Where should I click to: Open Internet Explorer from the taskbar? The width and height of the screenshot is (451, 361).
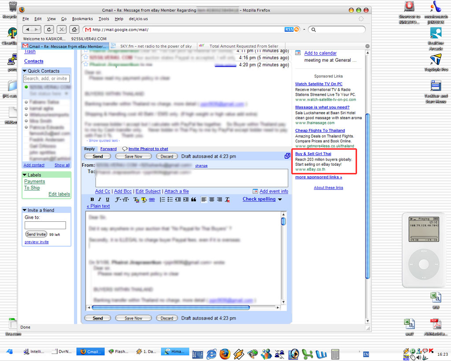pos(211,354)
